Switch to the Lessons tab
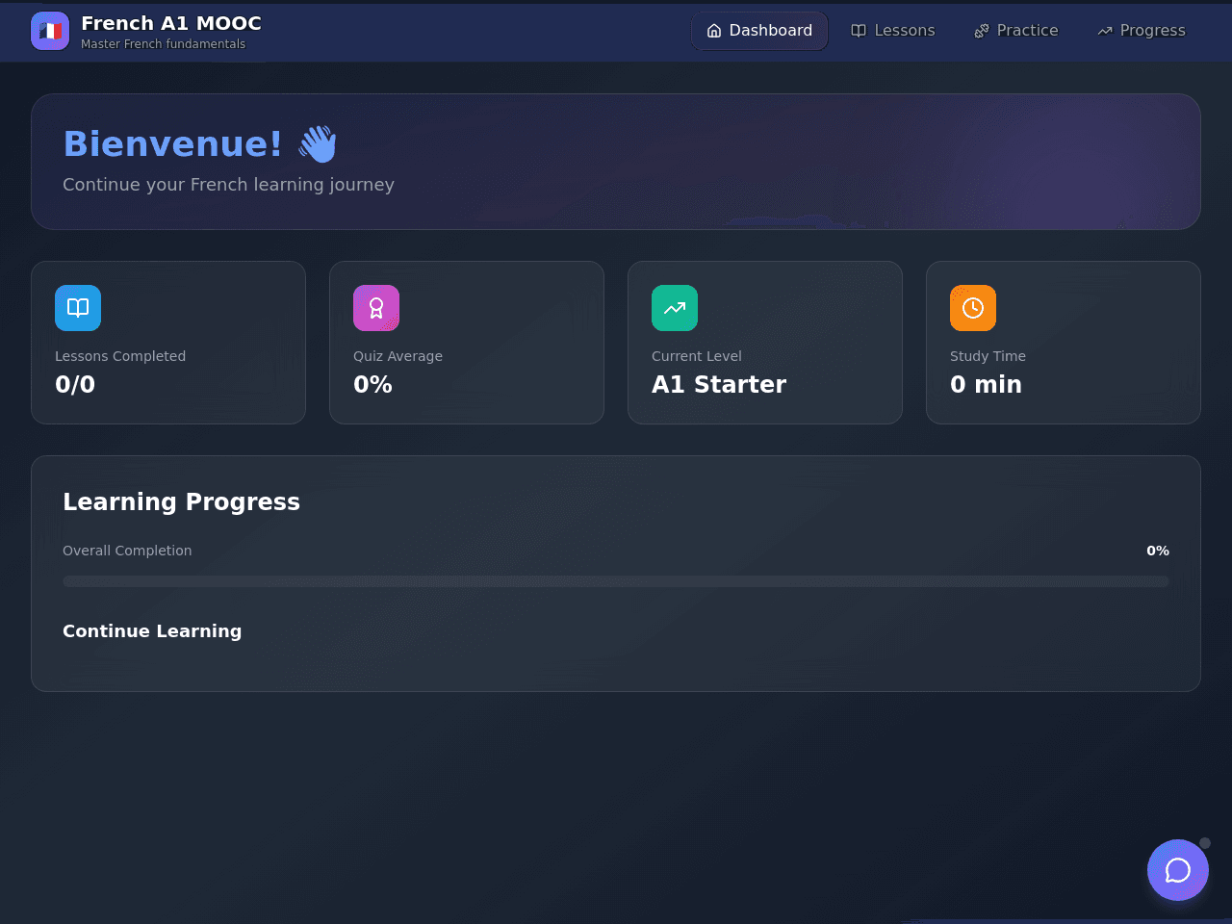1232x924 pixels. 893,31
